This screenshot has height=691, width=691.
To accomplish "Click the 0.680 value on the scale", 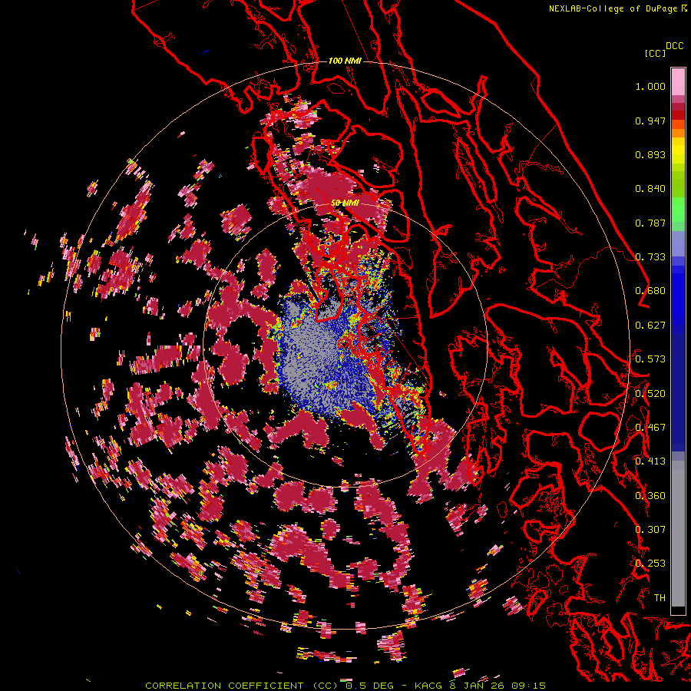I will [x=650, y=291].
